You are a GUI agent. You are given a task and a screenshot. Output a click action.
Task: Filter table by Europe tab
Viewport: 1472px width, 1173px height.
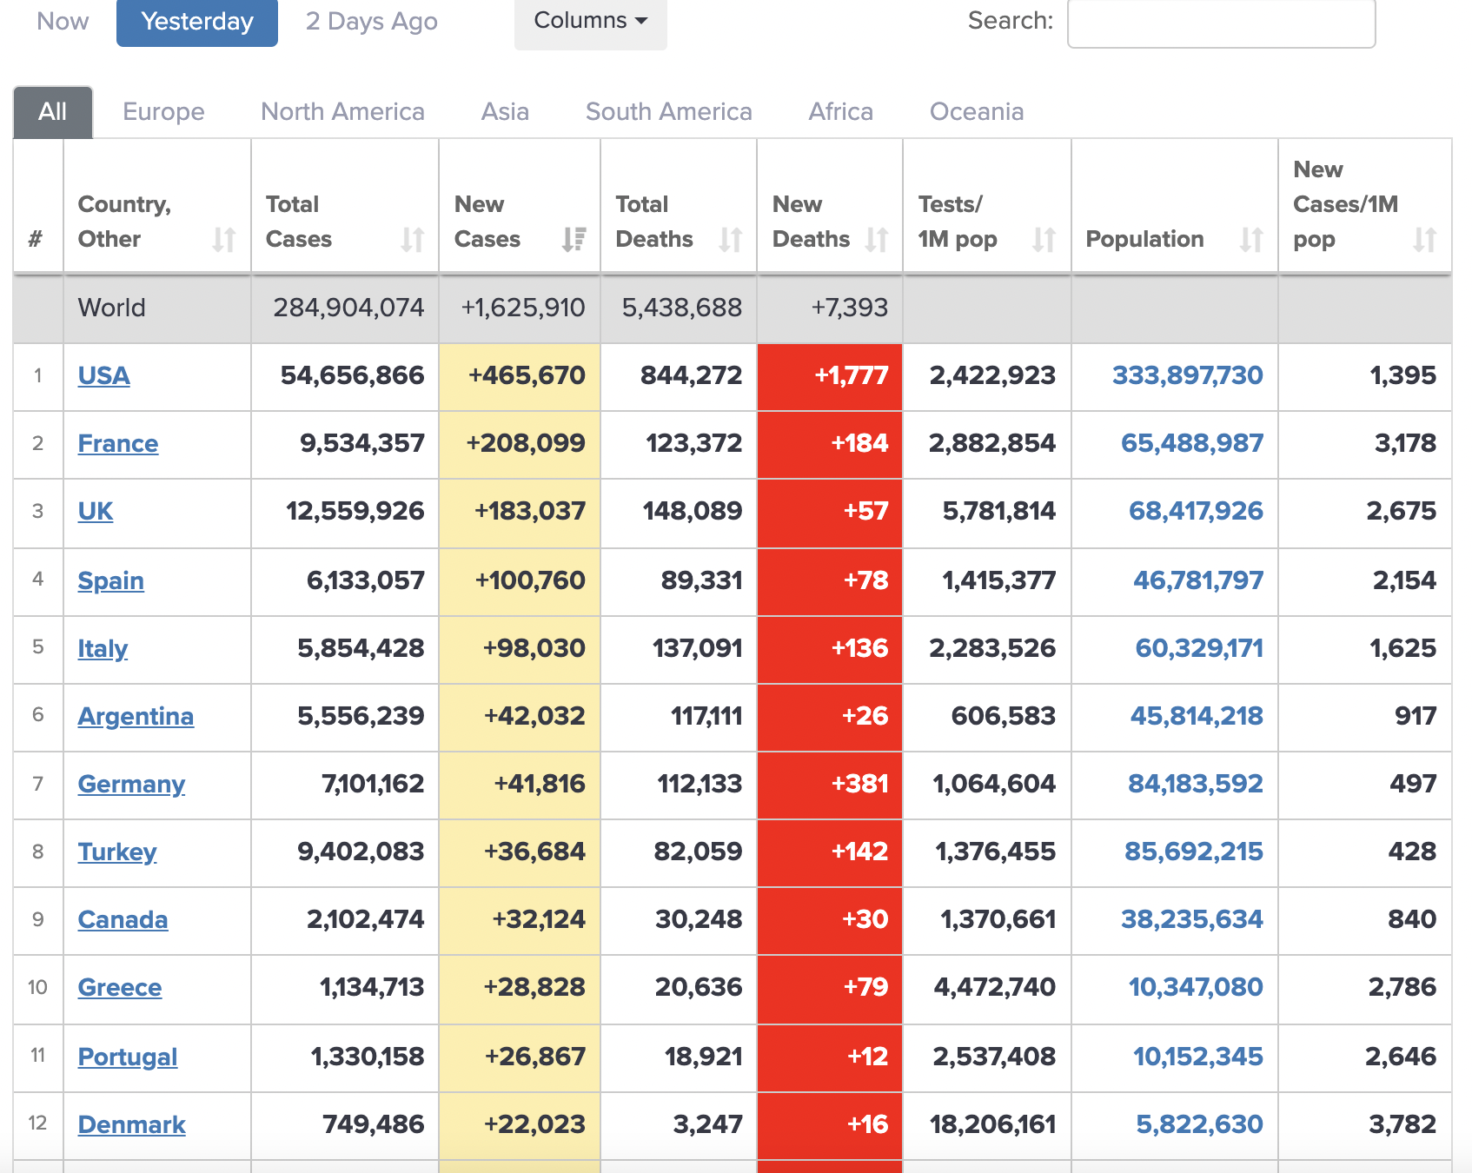(163, 112)
